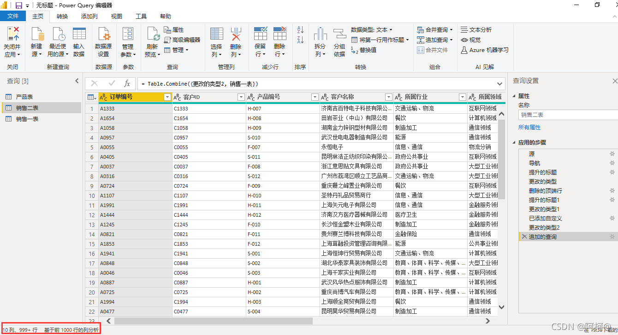Image resolution: width=618 pixels, height=335 pixels.
Task: Open Merge Queries (合并查询) dropdown
Action: click(x=435, y=29)
